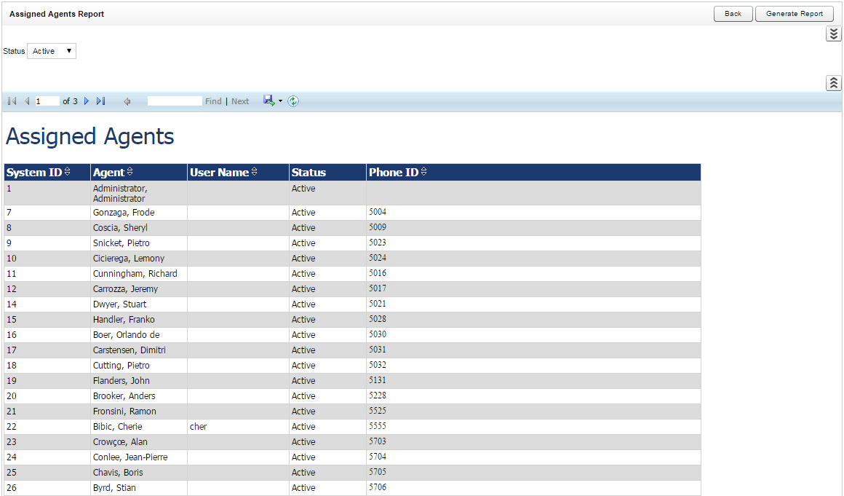Screen dimensions: 844x496
Task: Sort table by System ID column
Action: (68, 172)
